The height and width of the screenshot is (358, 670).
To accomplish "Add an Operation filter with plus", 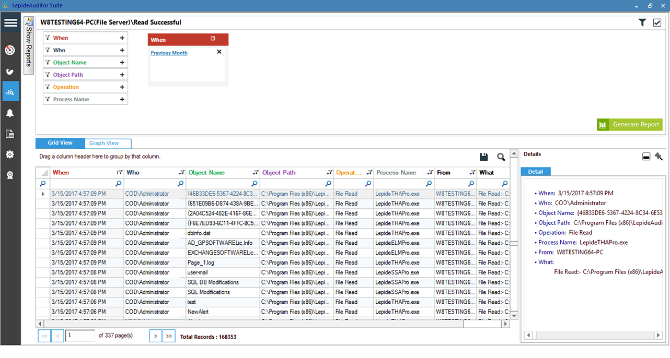I will point(122,87).
